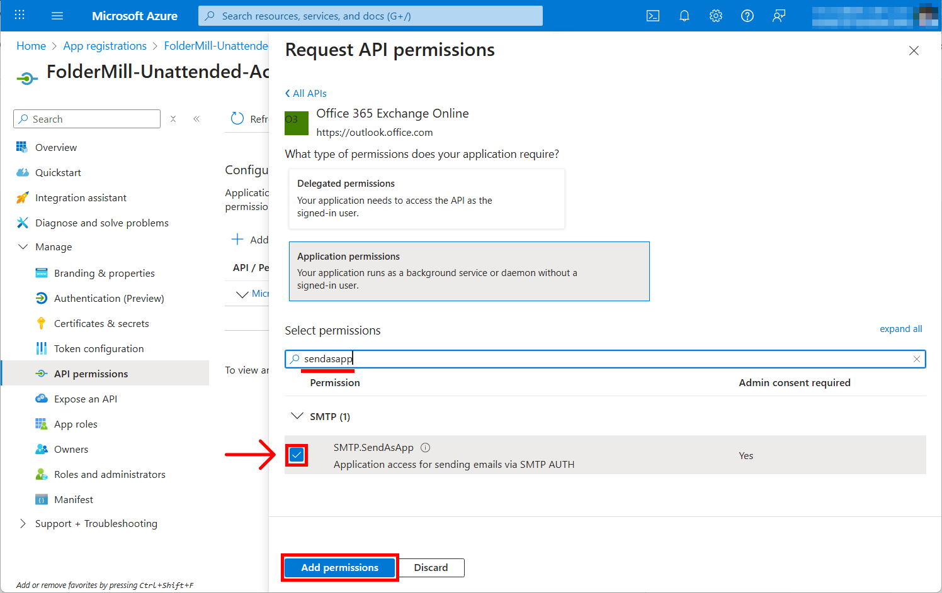Collapse the SMTP (1) permission group
Image resolution: width=942 pixels, height=593 pixels.
[x=297, y=416]
